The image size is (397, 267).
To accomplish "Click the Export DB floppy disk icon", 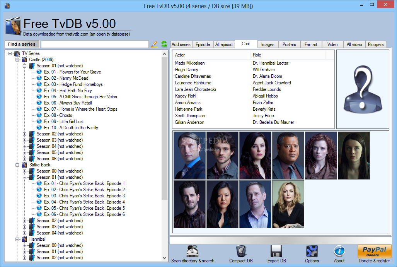I will tap(276, 251).
